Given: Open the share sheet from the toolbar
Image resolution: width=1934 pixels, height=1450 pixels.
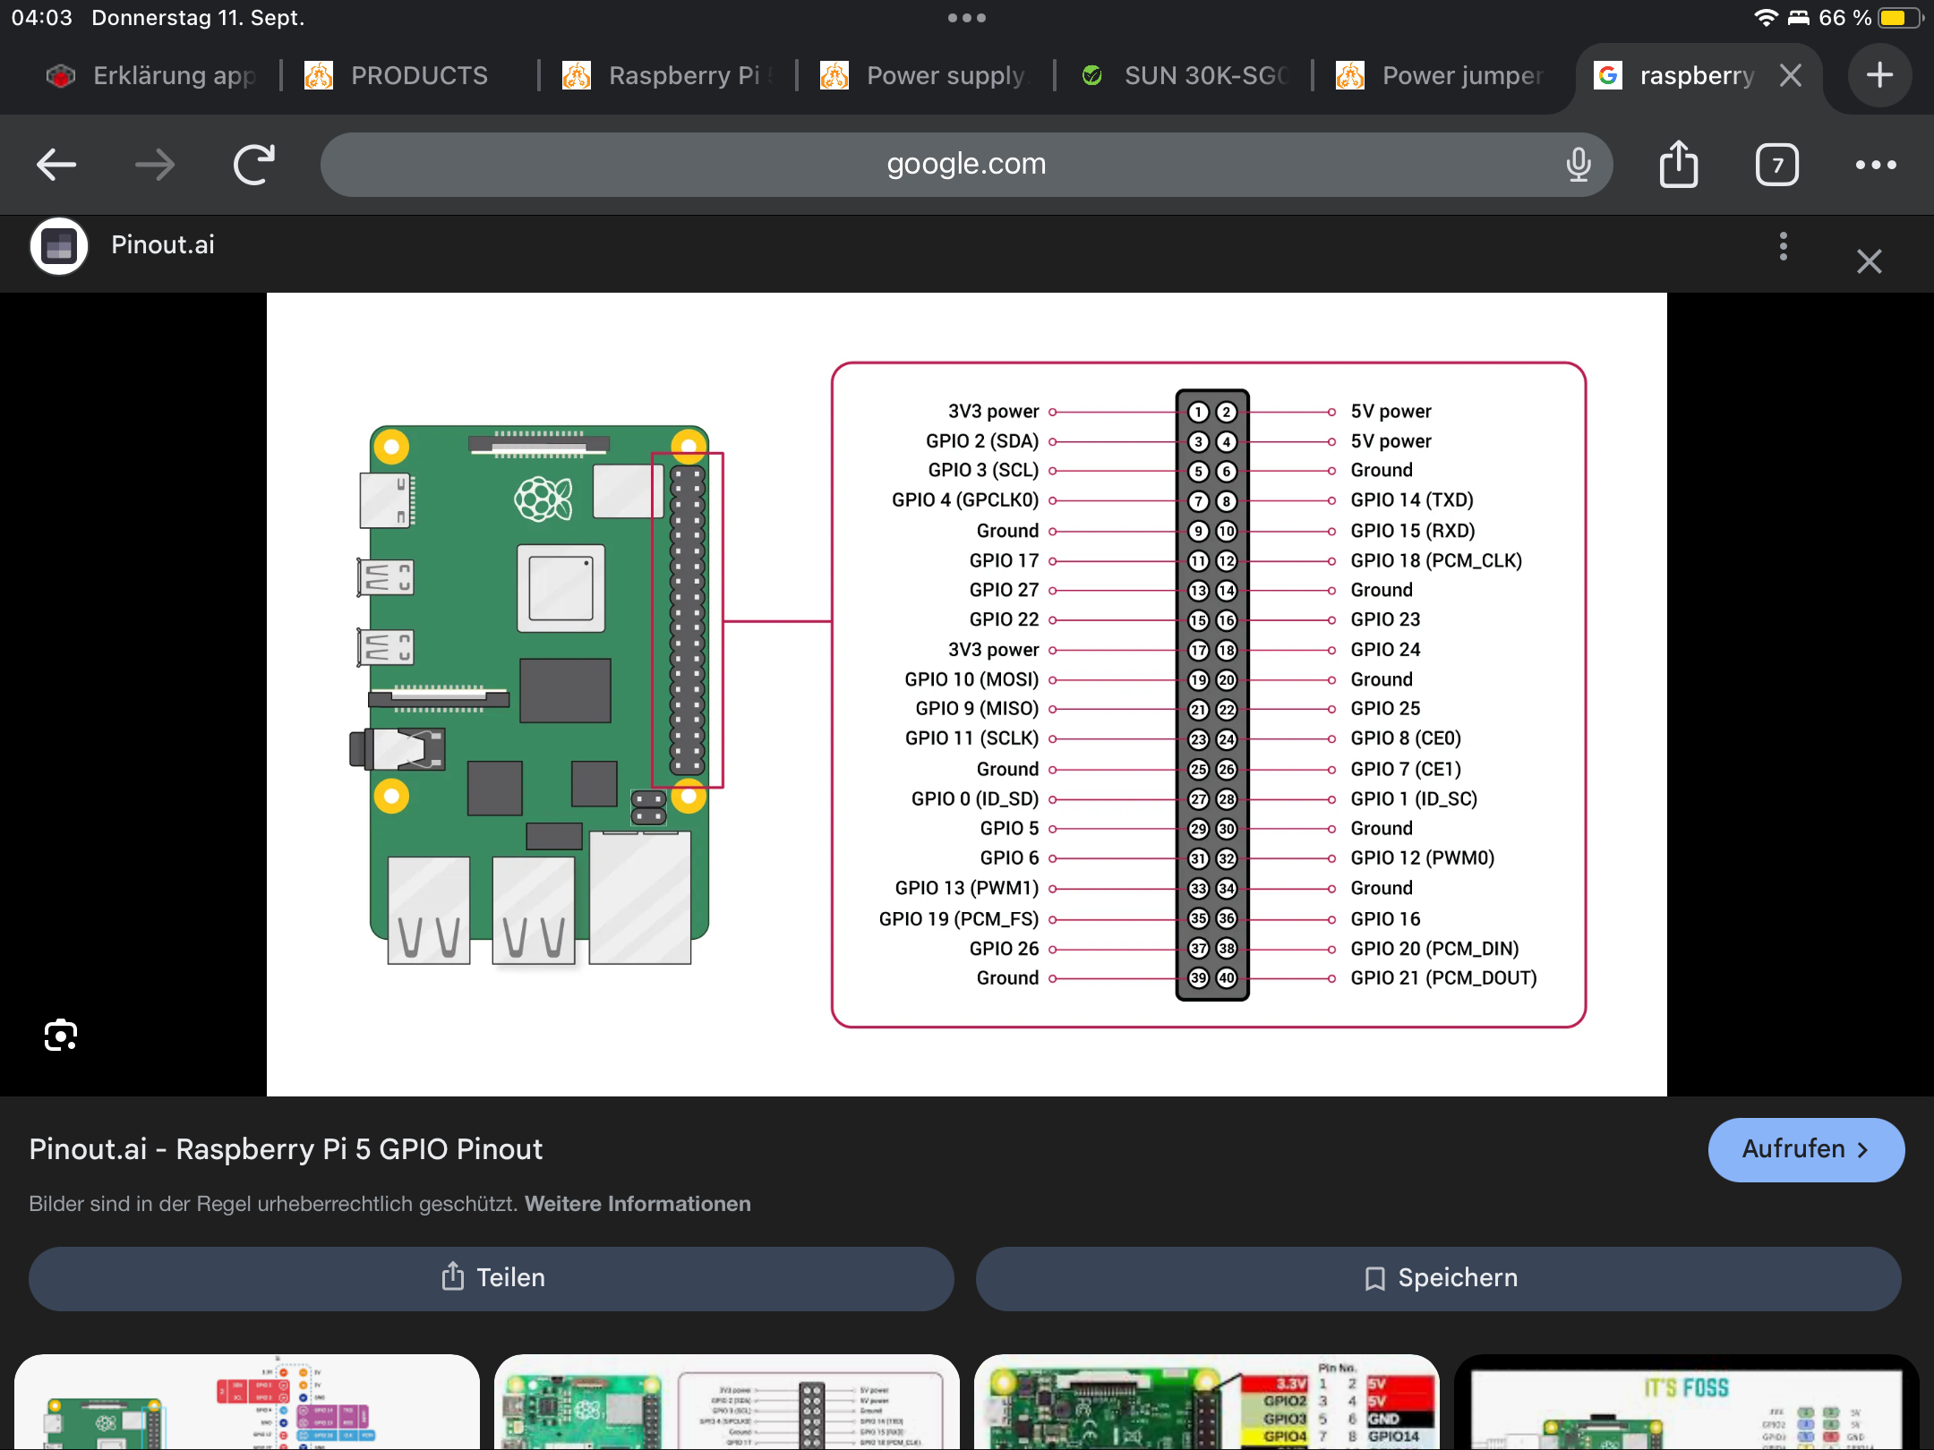Looking at the screenshot, I should tap(1679, 164).
